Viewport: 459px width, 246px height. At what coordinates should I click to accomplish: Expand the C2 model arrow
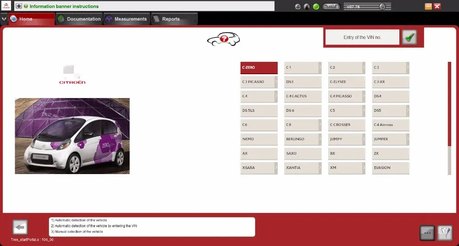(364, 67)
